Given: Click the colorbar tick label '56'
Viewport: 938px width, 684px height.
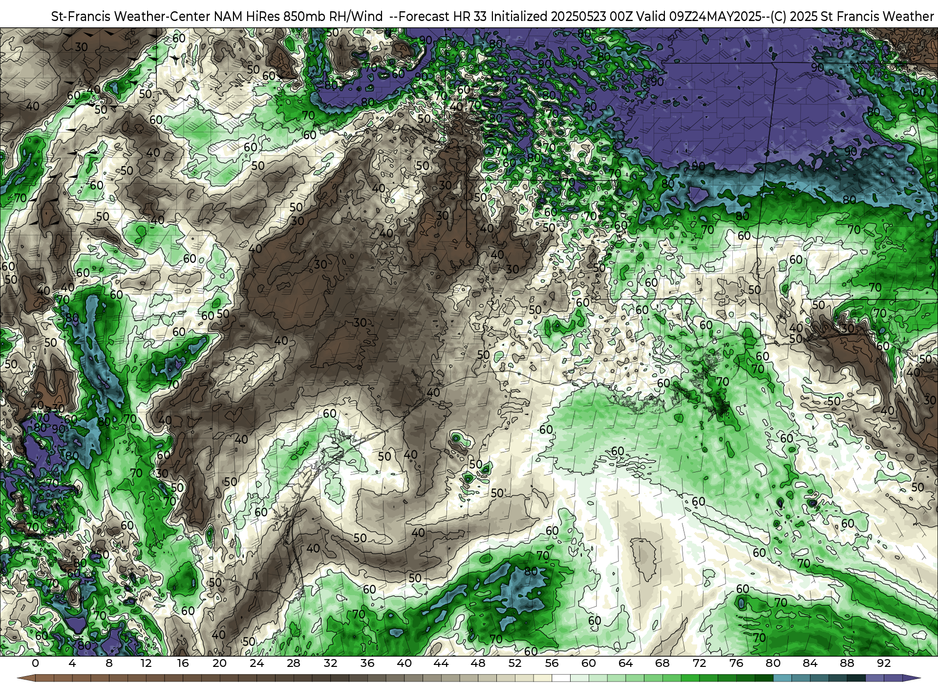Looking at the screenshot, I should tap(552, 663).
